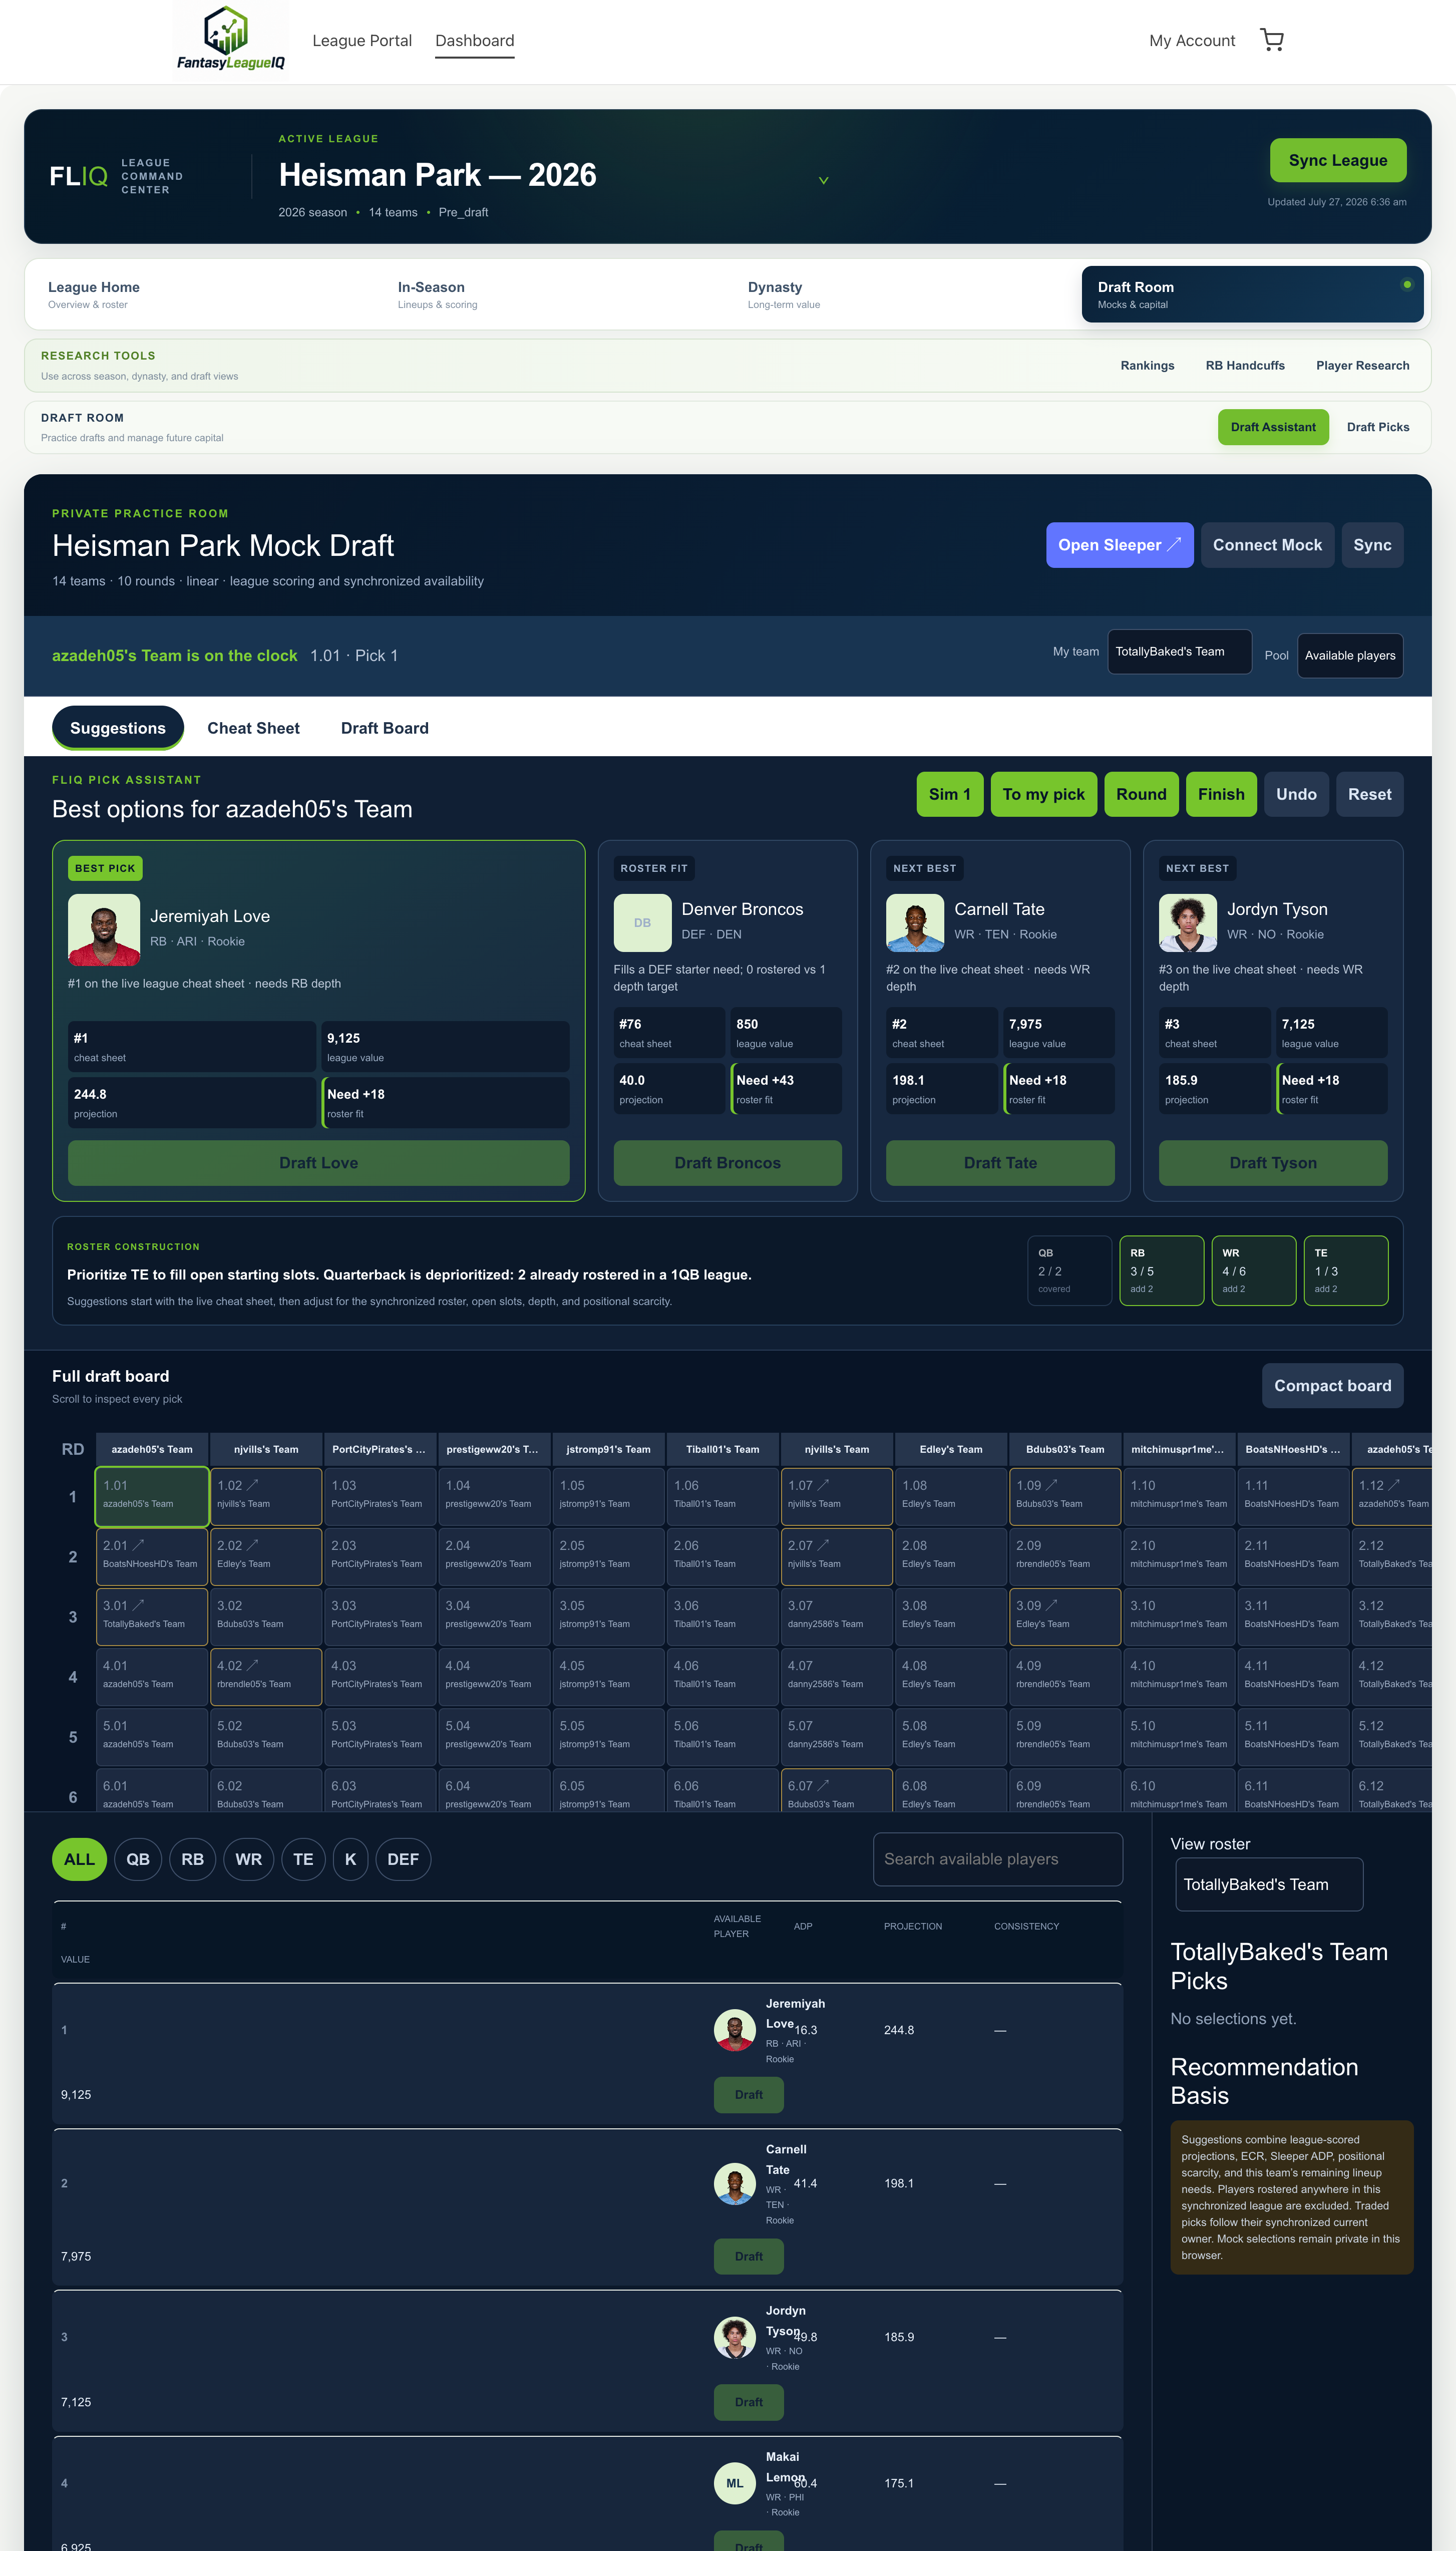
Task: Click Jordyn Tyson's photo in Next Best card
Action: point(1187,922)
